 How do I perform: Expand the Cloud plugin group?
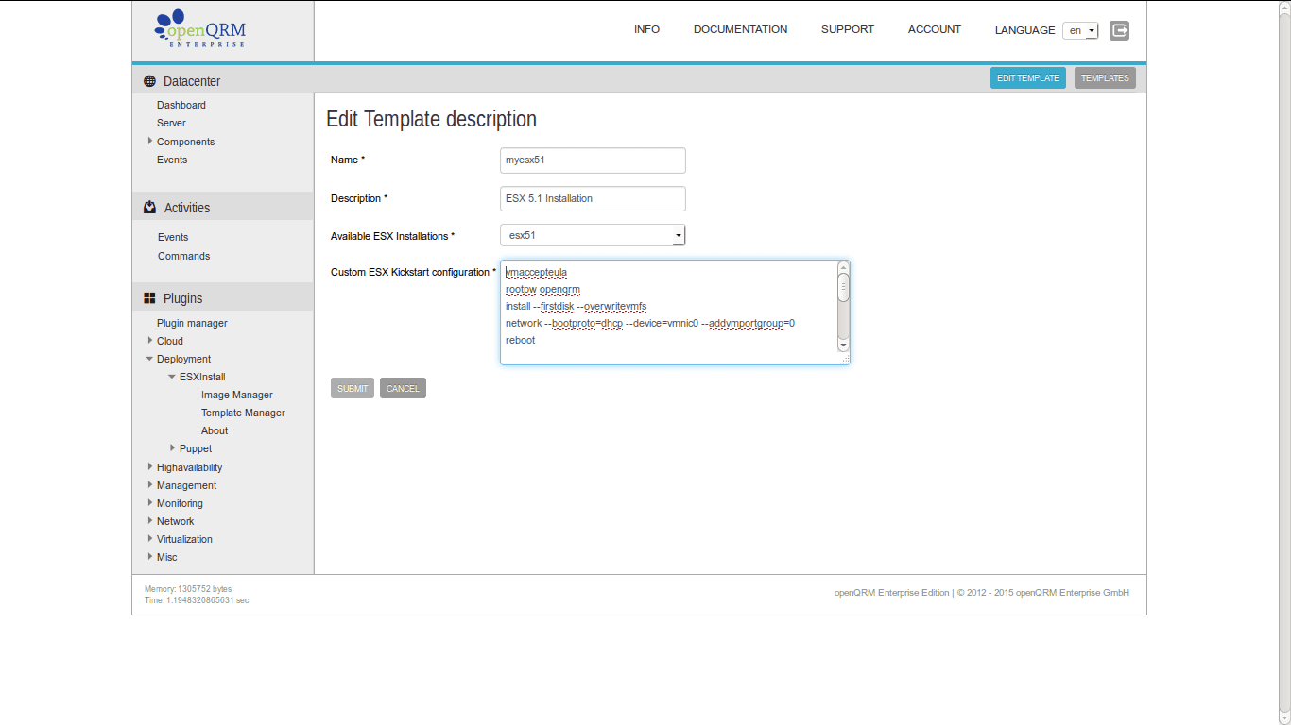point(149,340)
